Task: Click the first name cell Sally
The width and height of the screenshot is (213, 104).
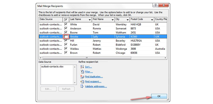Action: click(103, 37)
